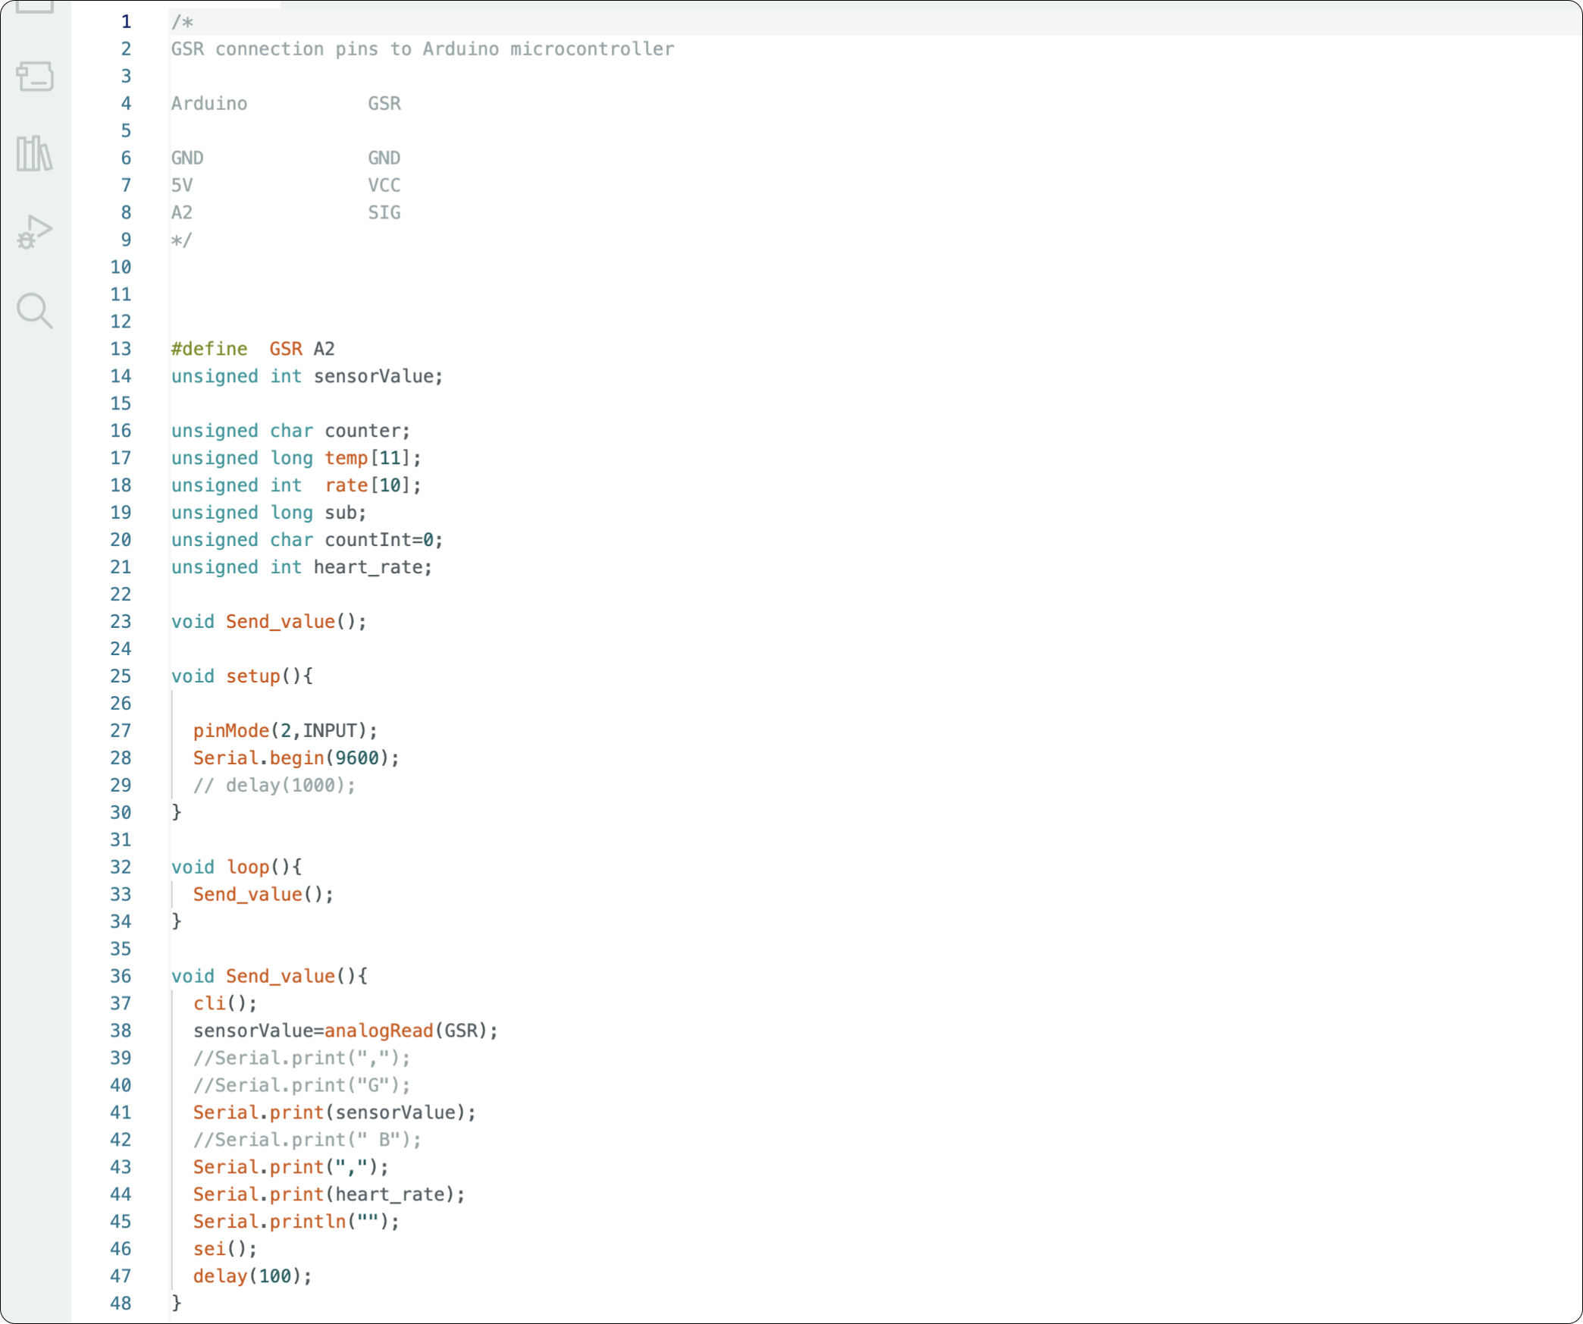The image size is (1583, 1324).
Task: Click the '#define' keyword on line 13
Action: [x=209, y=349]
